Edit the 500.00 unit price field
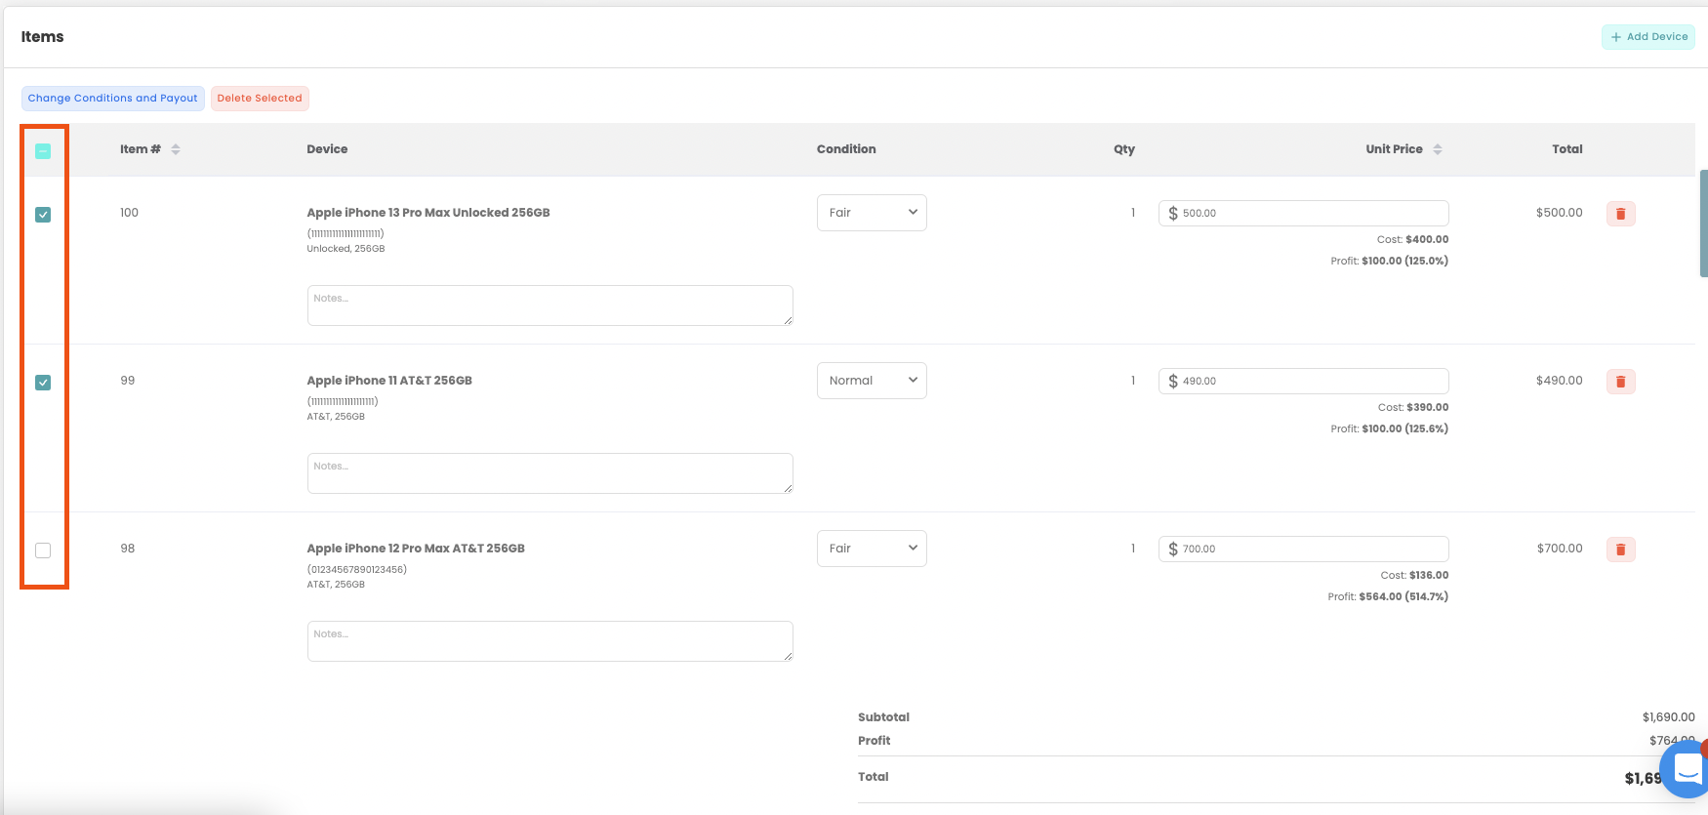1708x815 pixels. pyautogui.click(x=1303, y=213)
